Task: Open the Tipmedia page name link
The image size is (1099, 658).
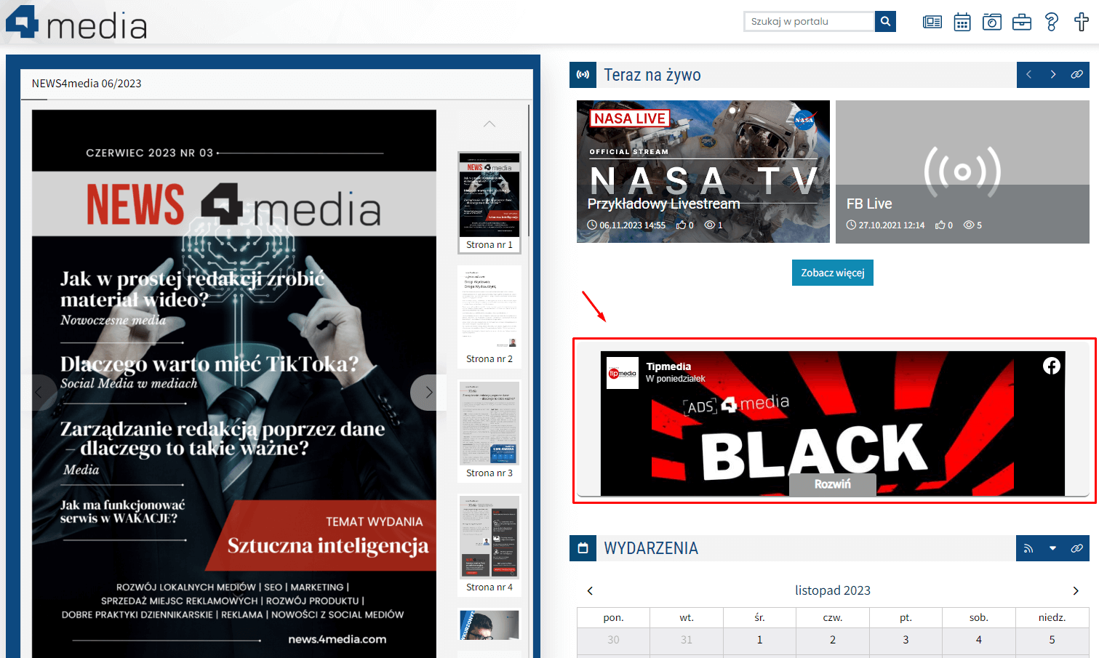Action: click(x=668, y=366)
